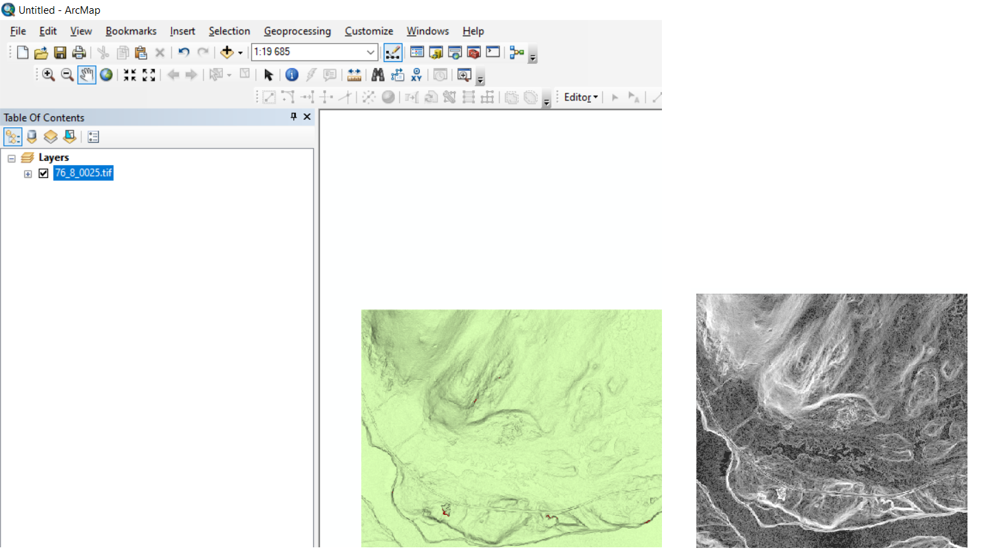Open the Find binoculars tool
995x559 pixels.
(x=378, y=75)
